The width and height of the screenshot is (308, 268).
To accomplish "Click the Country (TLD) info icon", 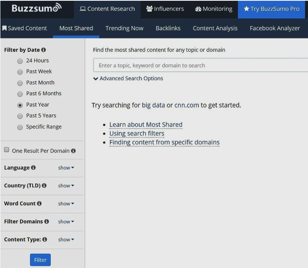I will tap(44, 186).
